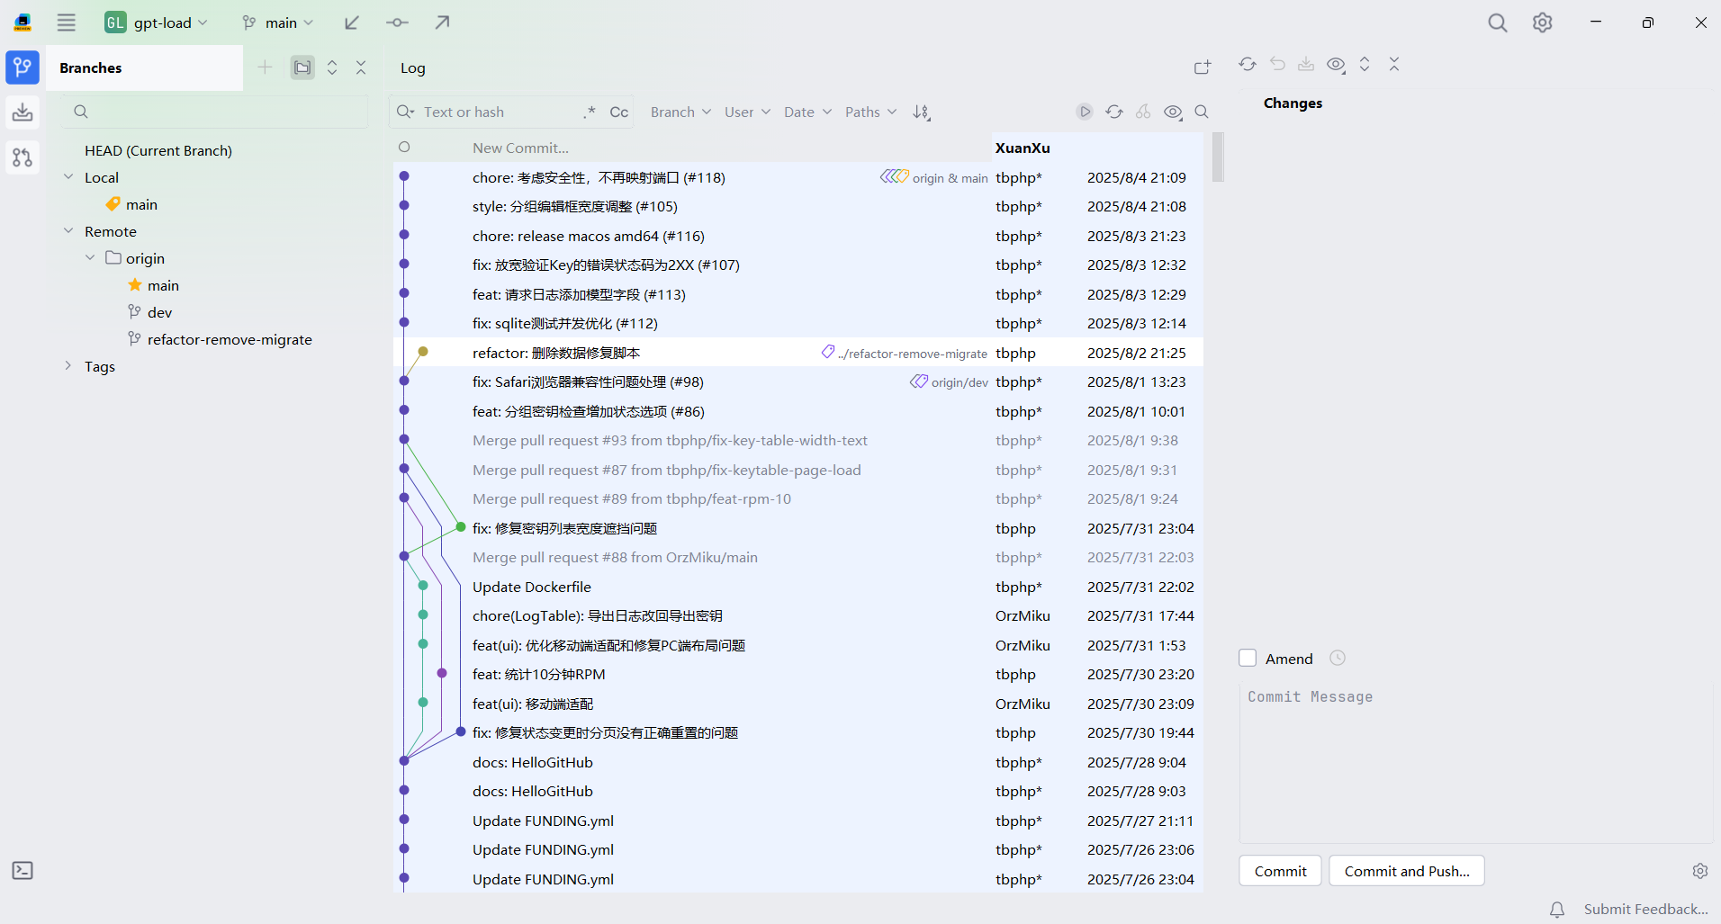Open the Date filter dropdown
The width and height of the screenshot is (1721, 924).
click(807, 112)
